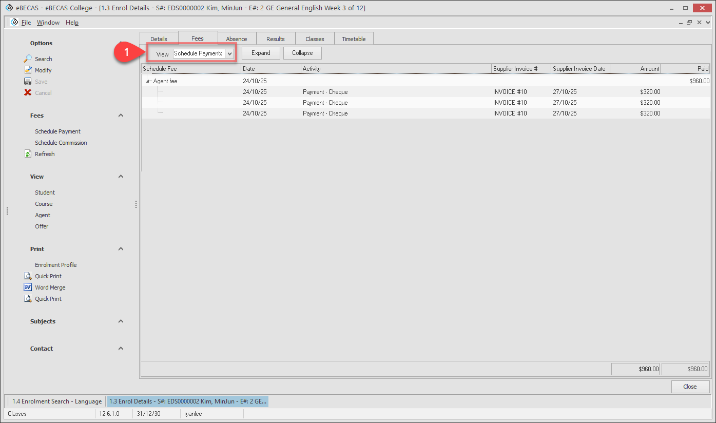
Task: Switch to the 1.4 Enrolment Search window tab
Action: tap(56, 401)
